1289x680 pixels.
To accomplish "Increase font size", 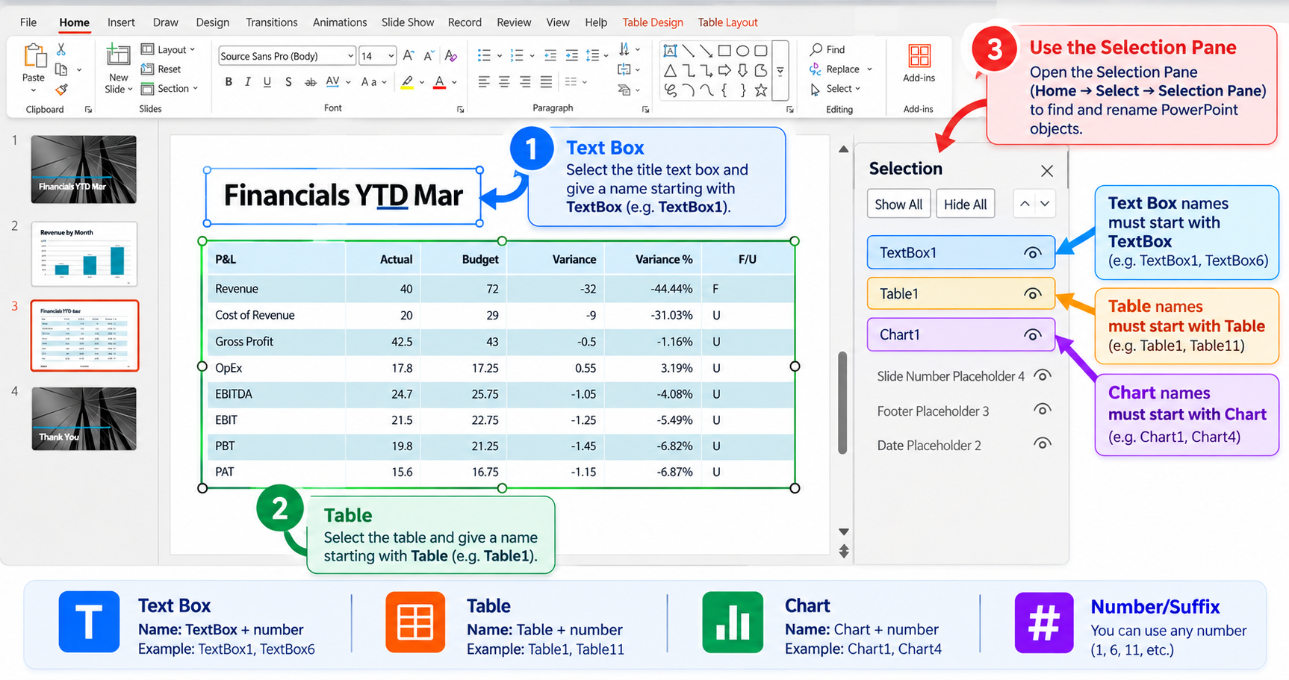I will click(409, 55).
